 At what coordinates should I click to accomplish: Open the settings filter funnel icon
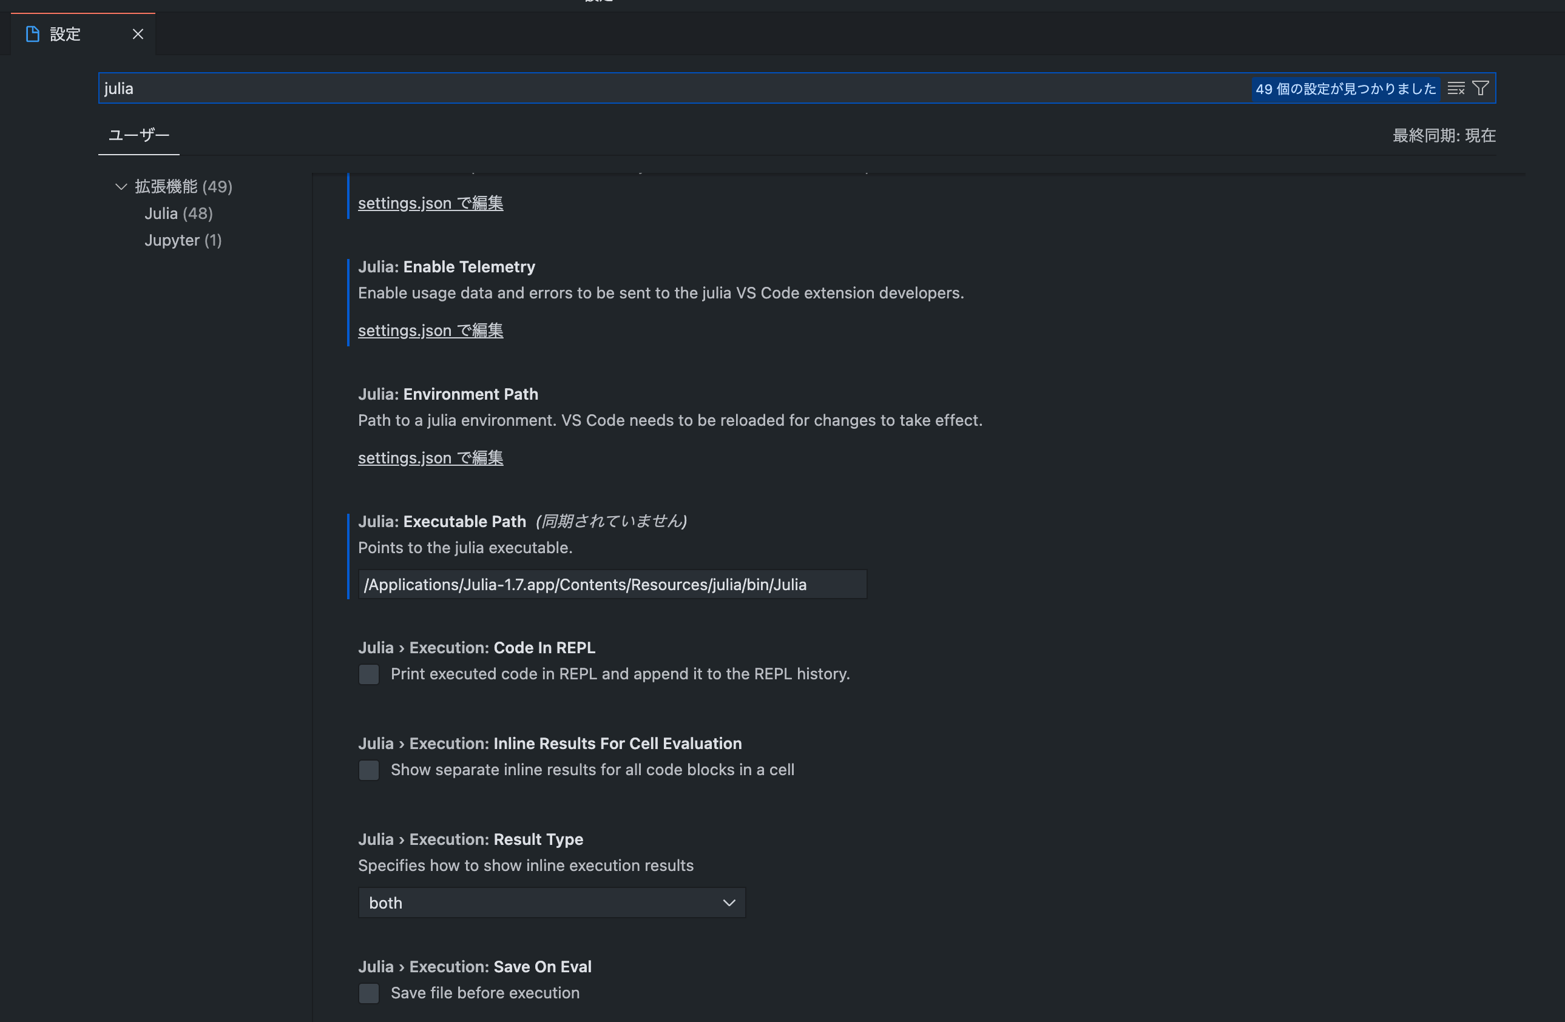point(1480,88)
